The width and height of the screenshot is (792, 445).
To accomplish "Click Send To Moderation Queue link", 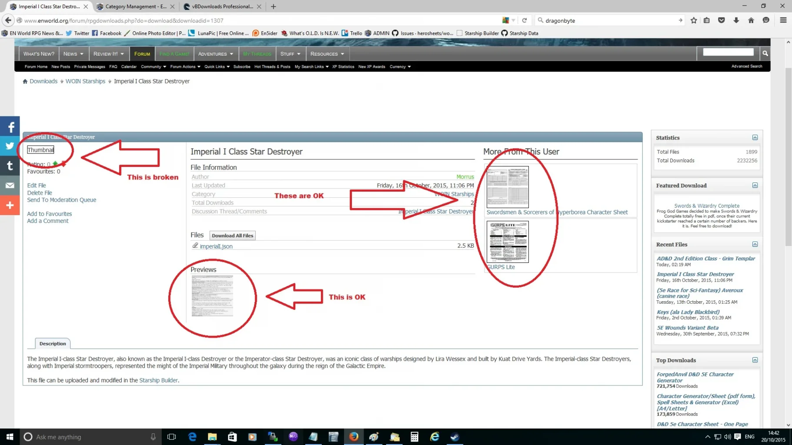I will coord(62,200).
